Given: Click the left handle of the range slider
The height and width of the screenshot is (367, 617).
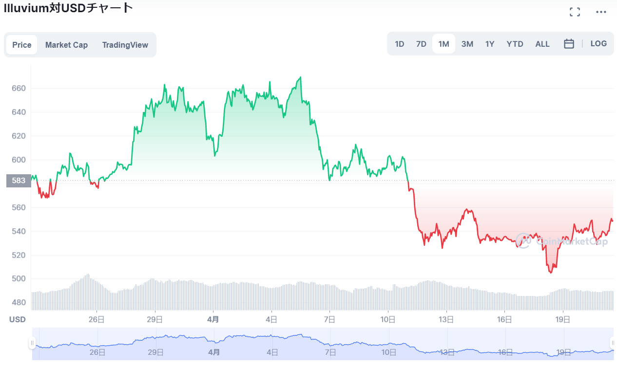Looking at the screenshot, I should pos(33,343).
